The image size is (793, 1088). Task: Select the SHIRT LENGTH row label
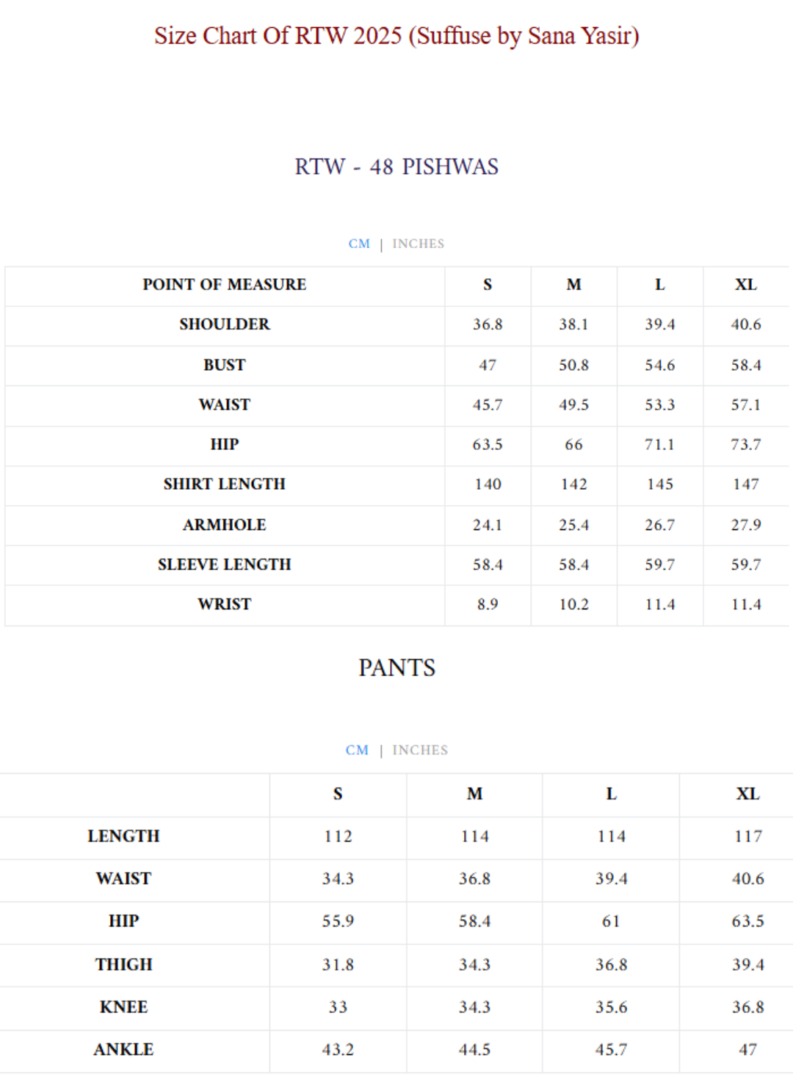[224, 485]
